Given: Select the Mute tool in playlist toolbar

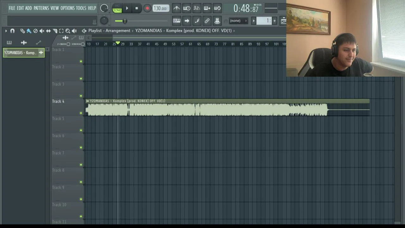Looking at the screenshot, I should click(42, 31).
